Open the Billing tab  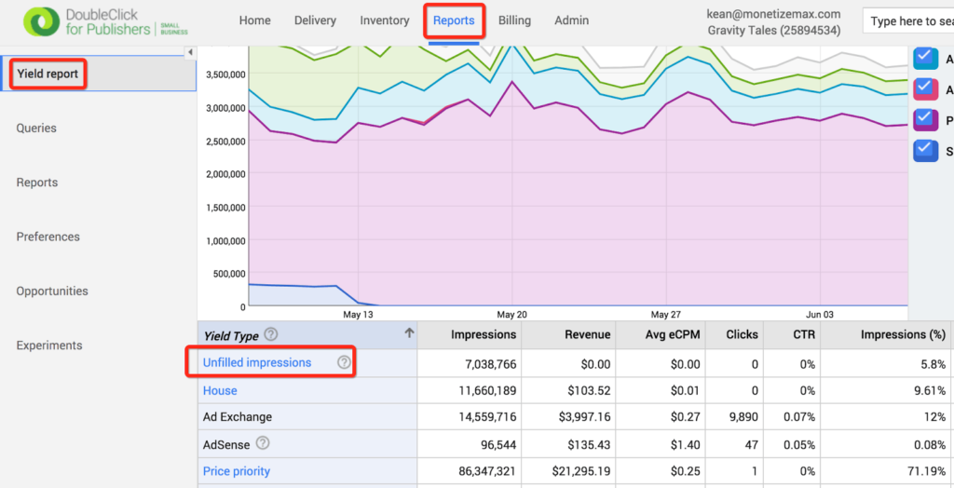coord(514,20)
